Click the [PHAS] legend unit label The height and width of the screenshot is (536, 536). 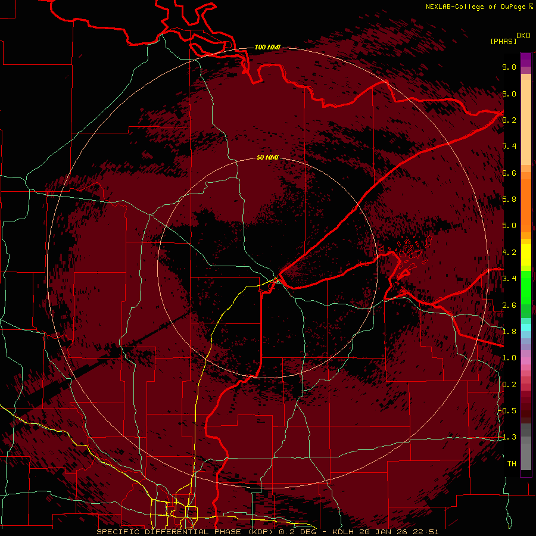[x=503, y=42]
